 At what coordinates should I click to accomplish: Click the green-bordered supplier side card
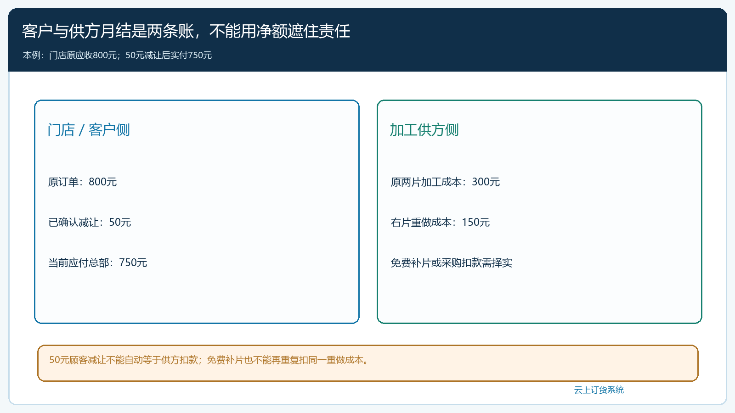point(539,212)
